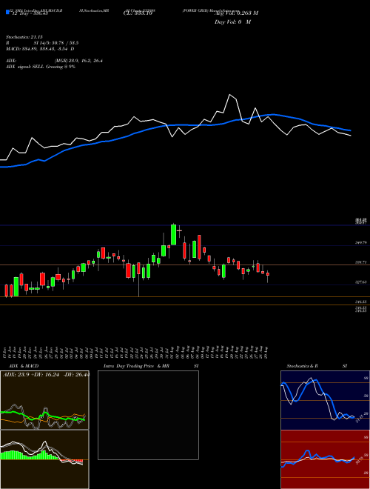Screen dimensions: 370x489
Task: Open the ADX indicator mini chart
Action: (44, 400)
